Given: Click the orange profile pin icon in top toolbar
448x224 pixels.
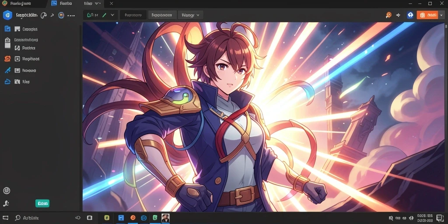Looking at the screenshot, I should point(388,15).
